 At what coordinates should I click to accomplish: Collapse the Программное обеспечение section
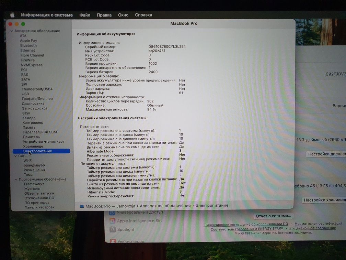click(x=16, y=179)
